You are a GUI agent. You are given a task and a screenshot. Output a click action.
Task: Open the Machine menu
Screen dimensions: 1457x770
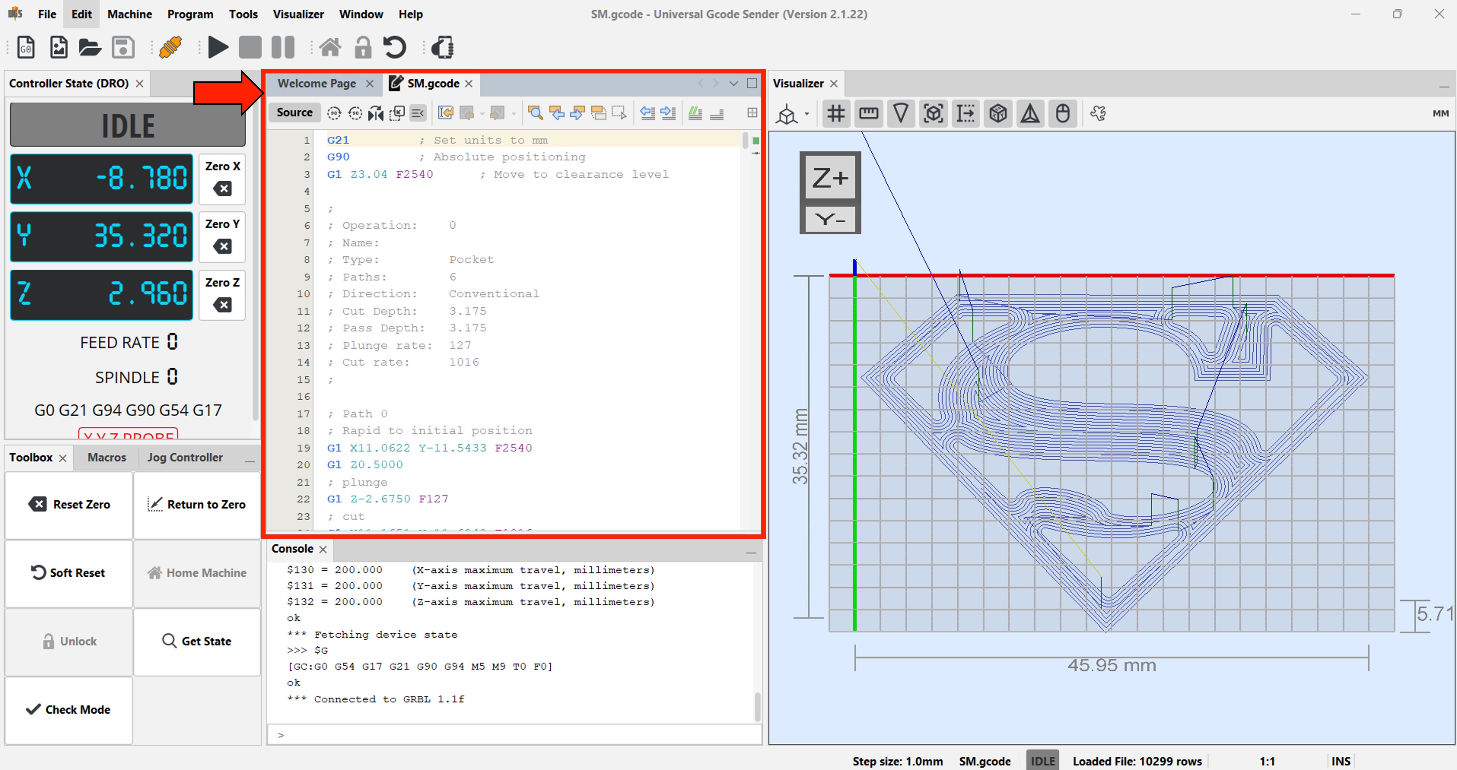[x=129, y=14]
